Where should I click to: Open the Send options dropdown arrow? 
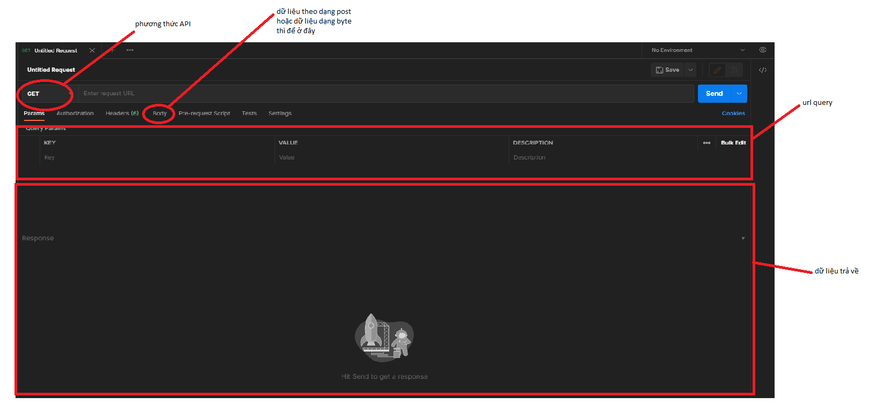pyautogui.click(x=739, y=94)
